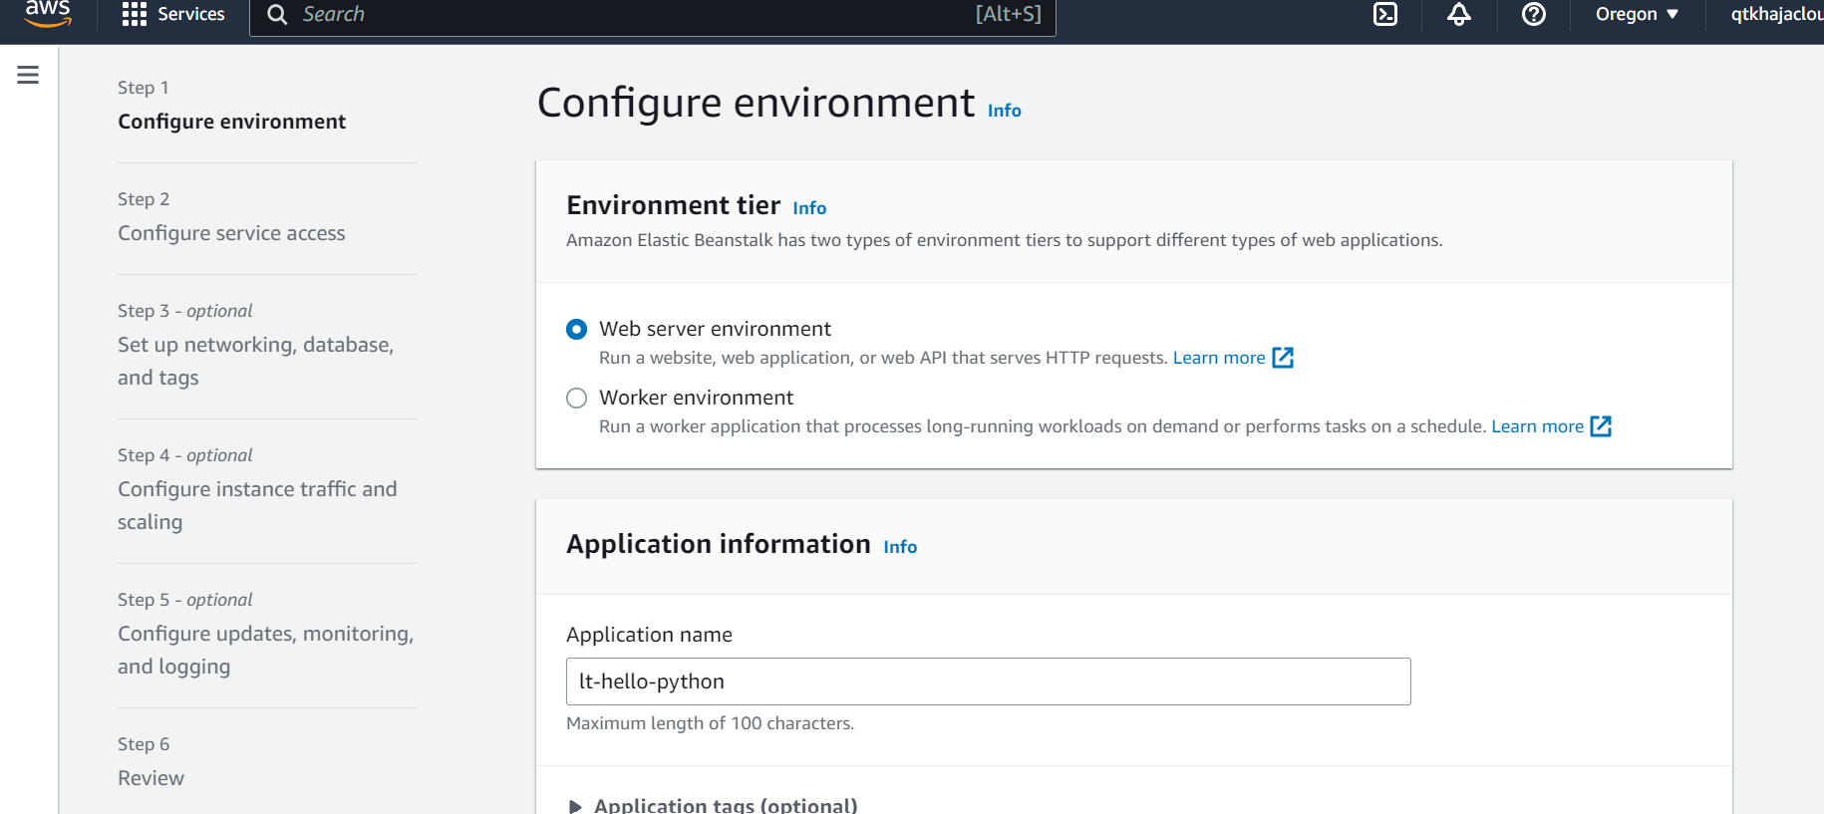
Task: Go to Step 4 instance traffic and scaling
Action: point(257,505)
